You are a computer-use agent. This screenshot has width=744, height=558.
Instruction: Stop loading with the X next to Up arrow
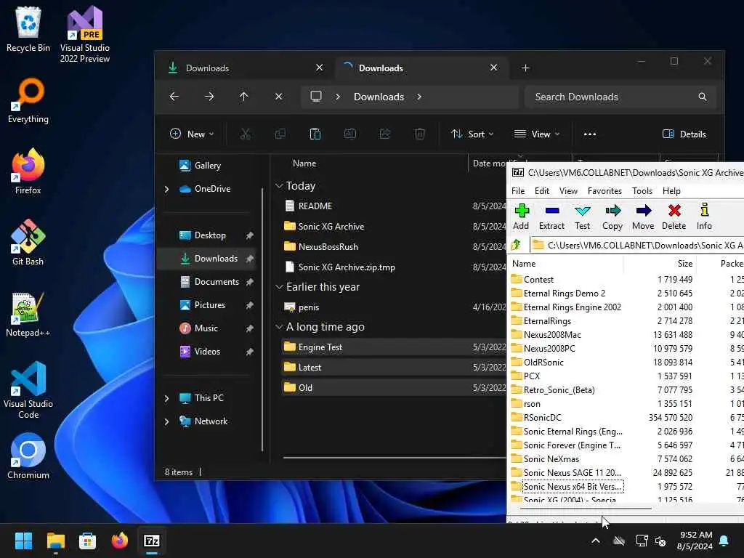coord(278,97)
